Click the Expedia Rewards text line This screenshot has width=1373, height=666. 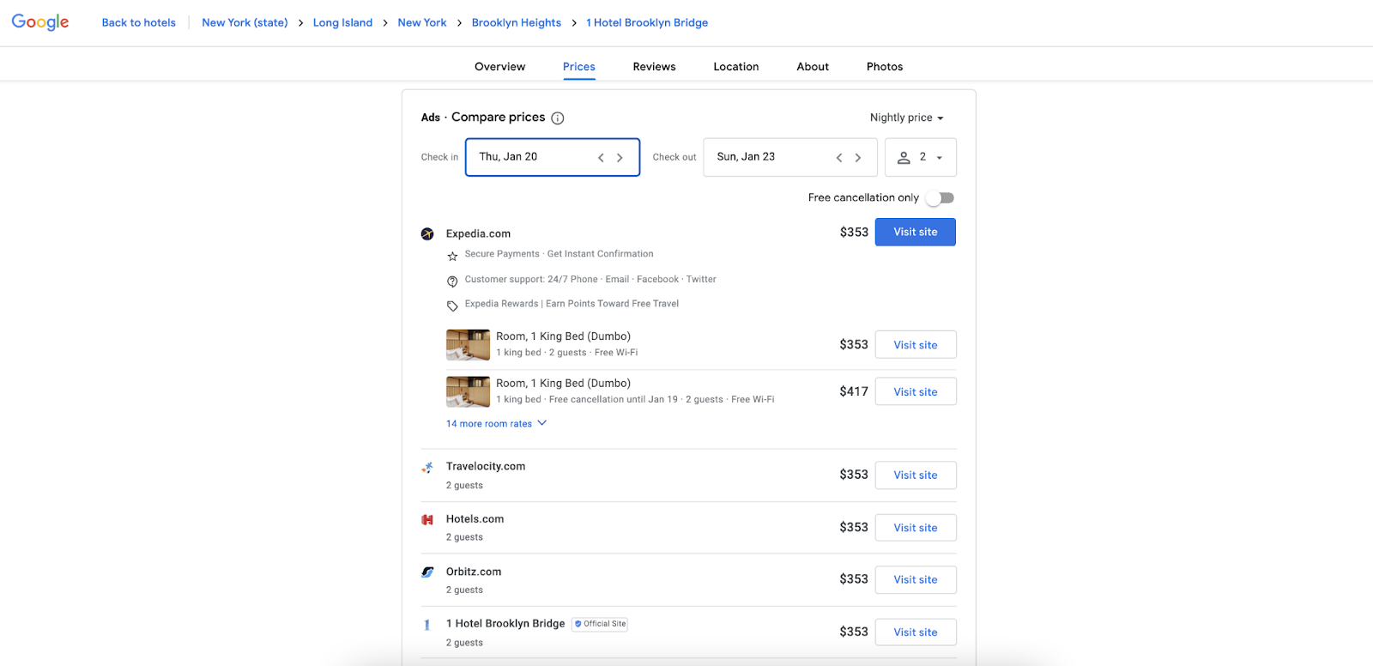tap(572, 304)
